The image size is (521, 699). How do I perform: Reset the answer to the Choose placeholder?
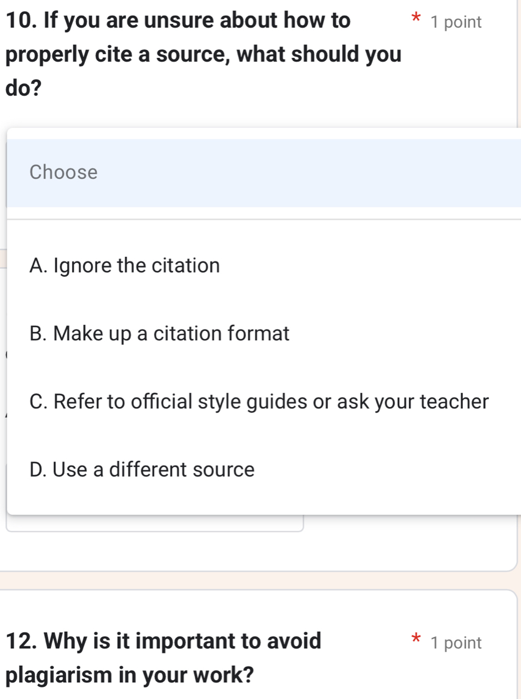pyautogui.click(x=64, y=172)
